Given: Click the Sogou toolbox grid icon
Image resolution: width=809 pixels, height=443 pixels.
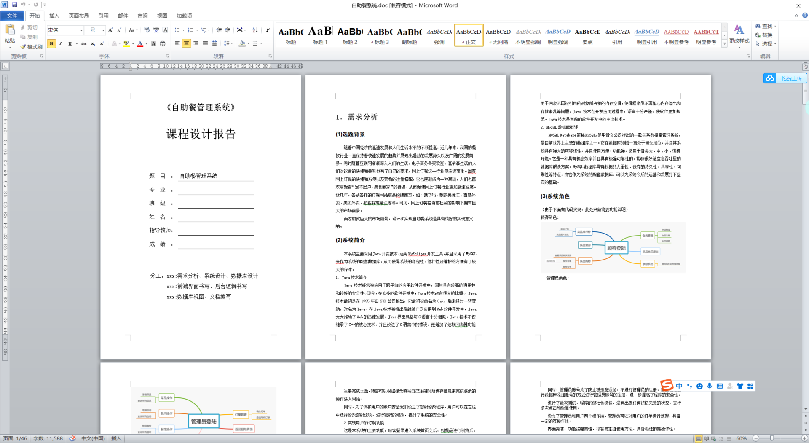Looking at the screenshot, I should (750, 386).
